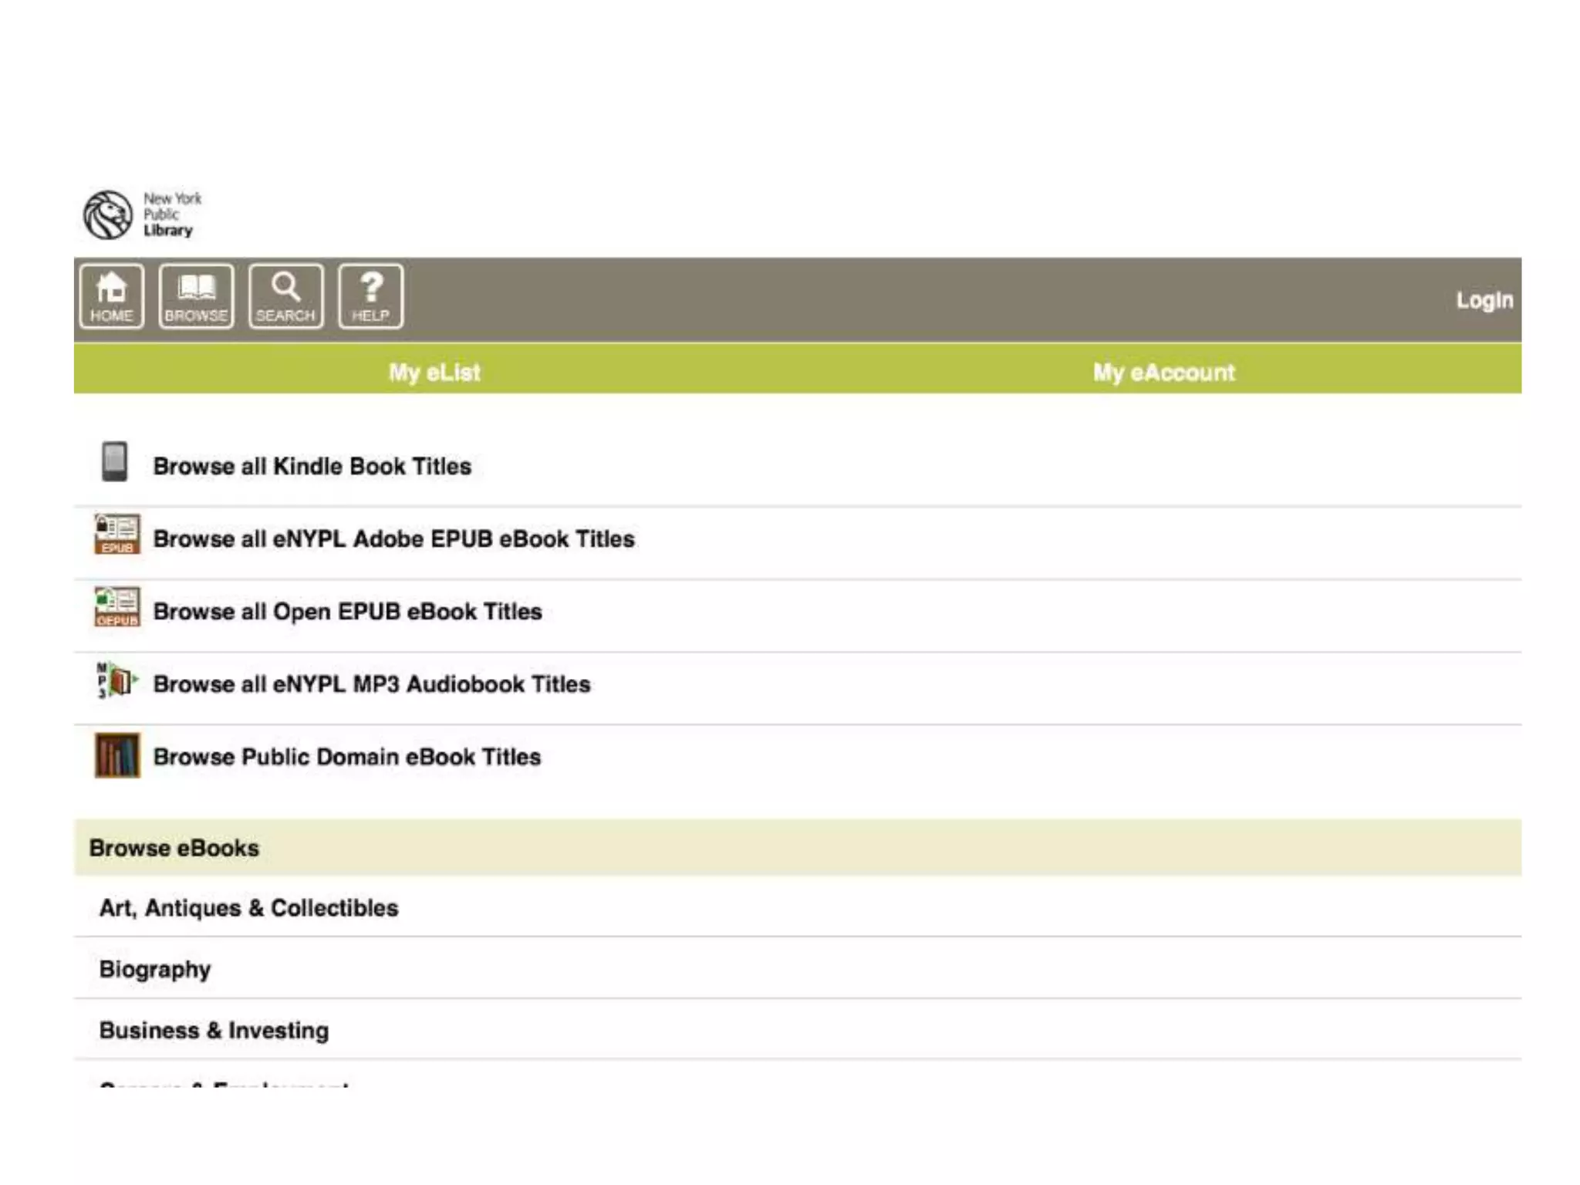Click the Kindle device icon

pyautogui.click(x=115, y=461)
